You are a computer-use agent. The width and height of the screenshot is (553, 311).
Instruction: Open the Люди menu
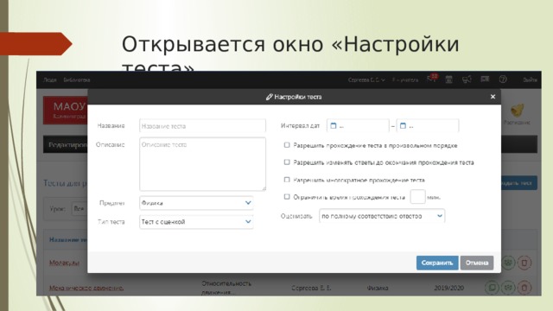point(50,80)
